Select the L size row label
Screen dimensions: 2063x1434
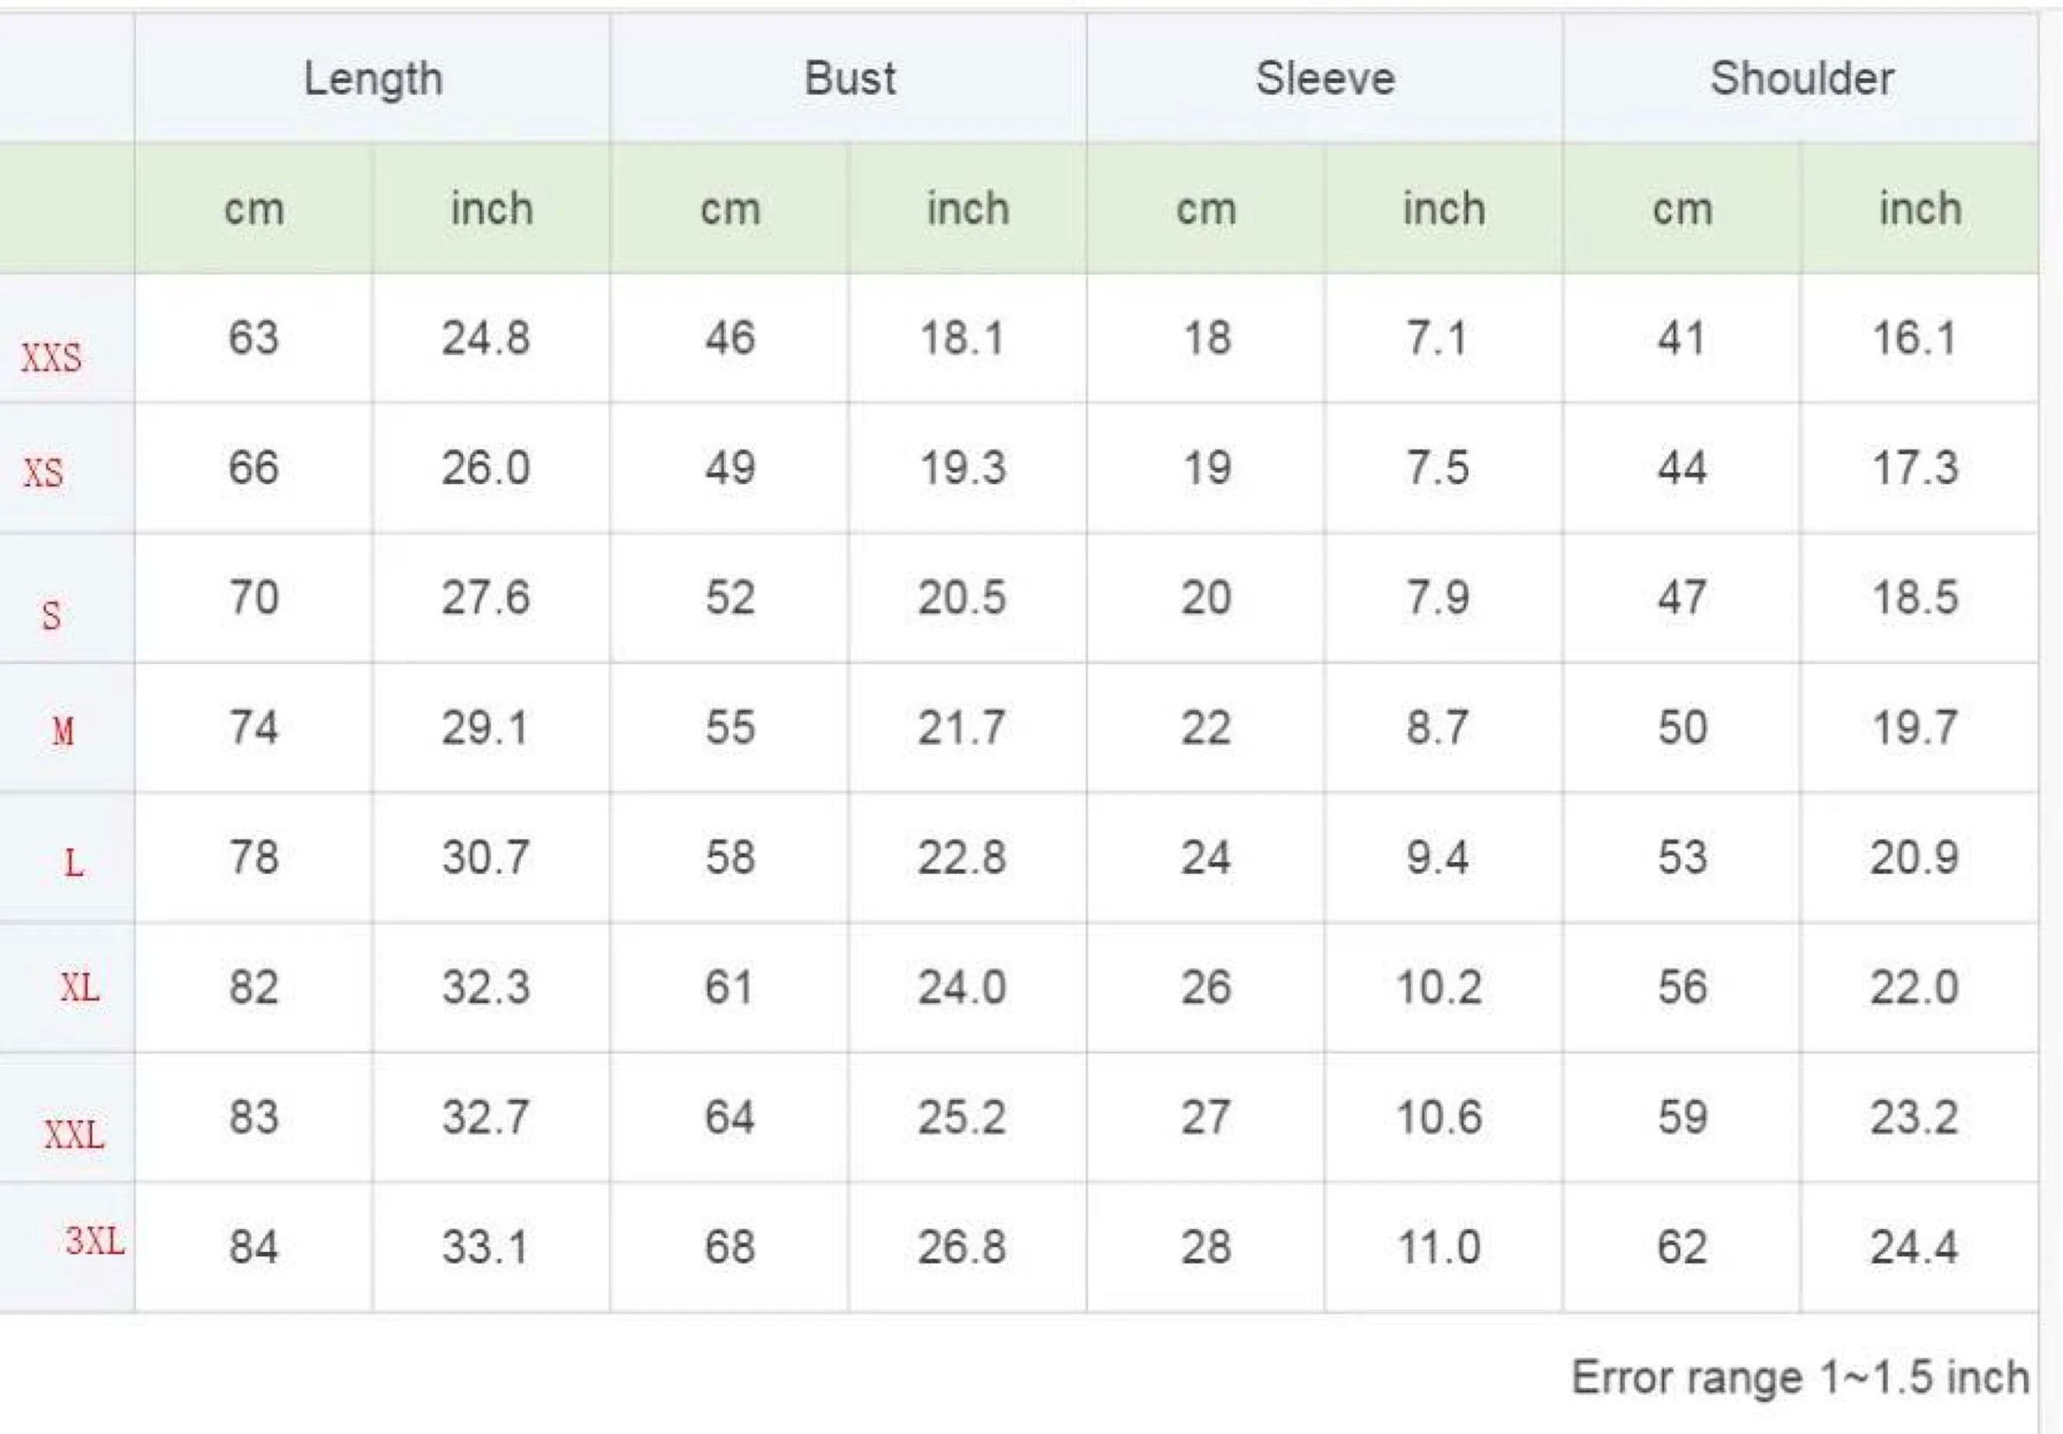click(x=74, y=863)
